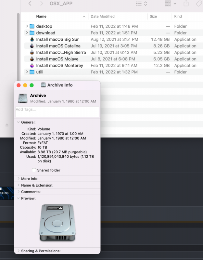Viewport: 203px width, 260px height.
Task: Expand the download folder
Action: (27, 33)
